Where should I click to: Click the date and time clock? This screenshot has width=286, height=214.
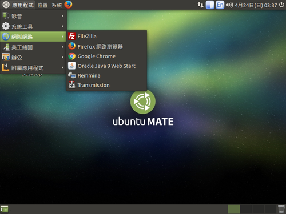point(256,5)
